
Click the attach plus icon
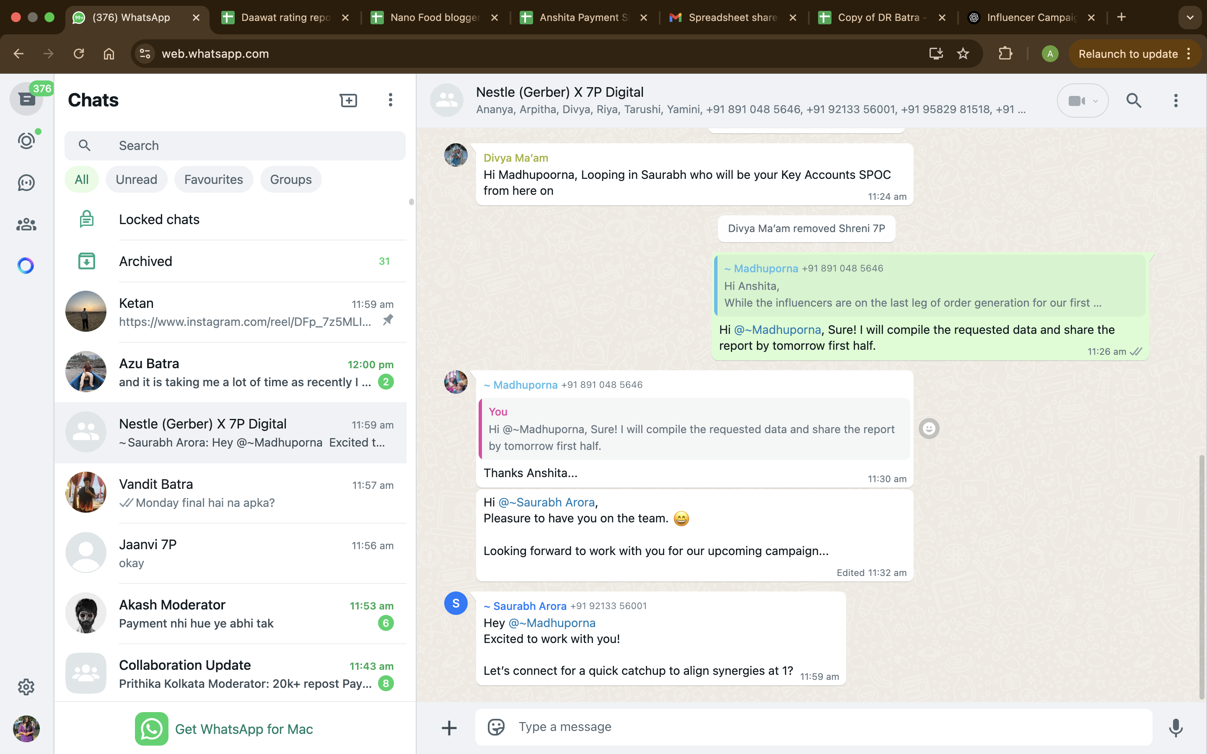(449, 728)
